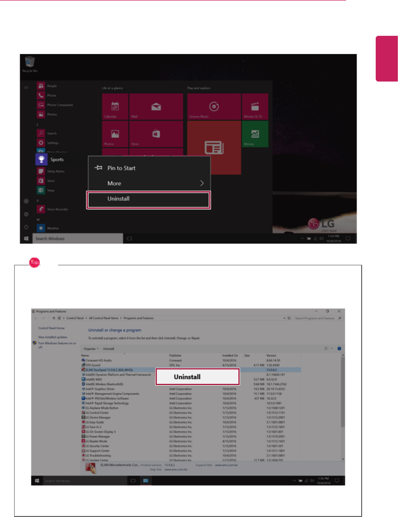This screenshot has width=398, height=517.
Task: Open the www.emc.com.tw support link
Action: tap(226, 465)
